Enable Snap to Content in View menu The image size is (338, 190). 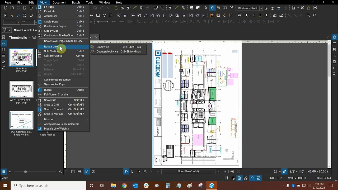[x=63, y=109]
